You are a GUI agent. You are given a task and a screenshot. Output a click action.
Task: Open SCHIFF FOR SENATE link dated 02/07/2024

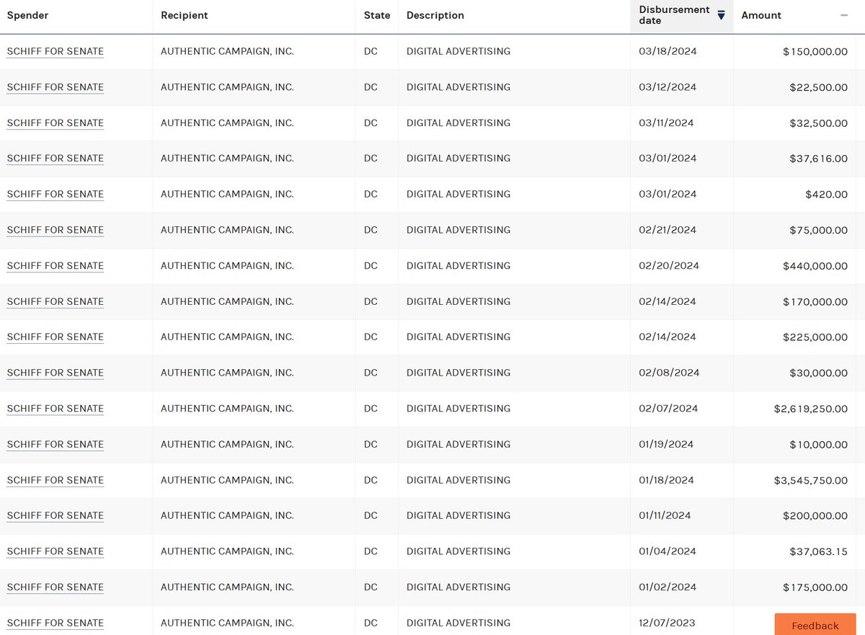[56, 409]
